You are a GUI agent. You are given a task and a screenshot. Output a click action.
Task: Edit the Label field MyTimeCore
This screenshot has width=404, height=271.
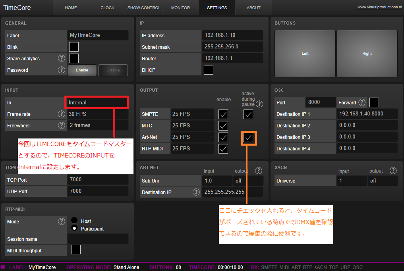point(98,35)
